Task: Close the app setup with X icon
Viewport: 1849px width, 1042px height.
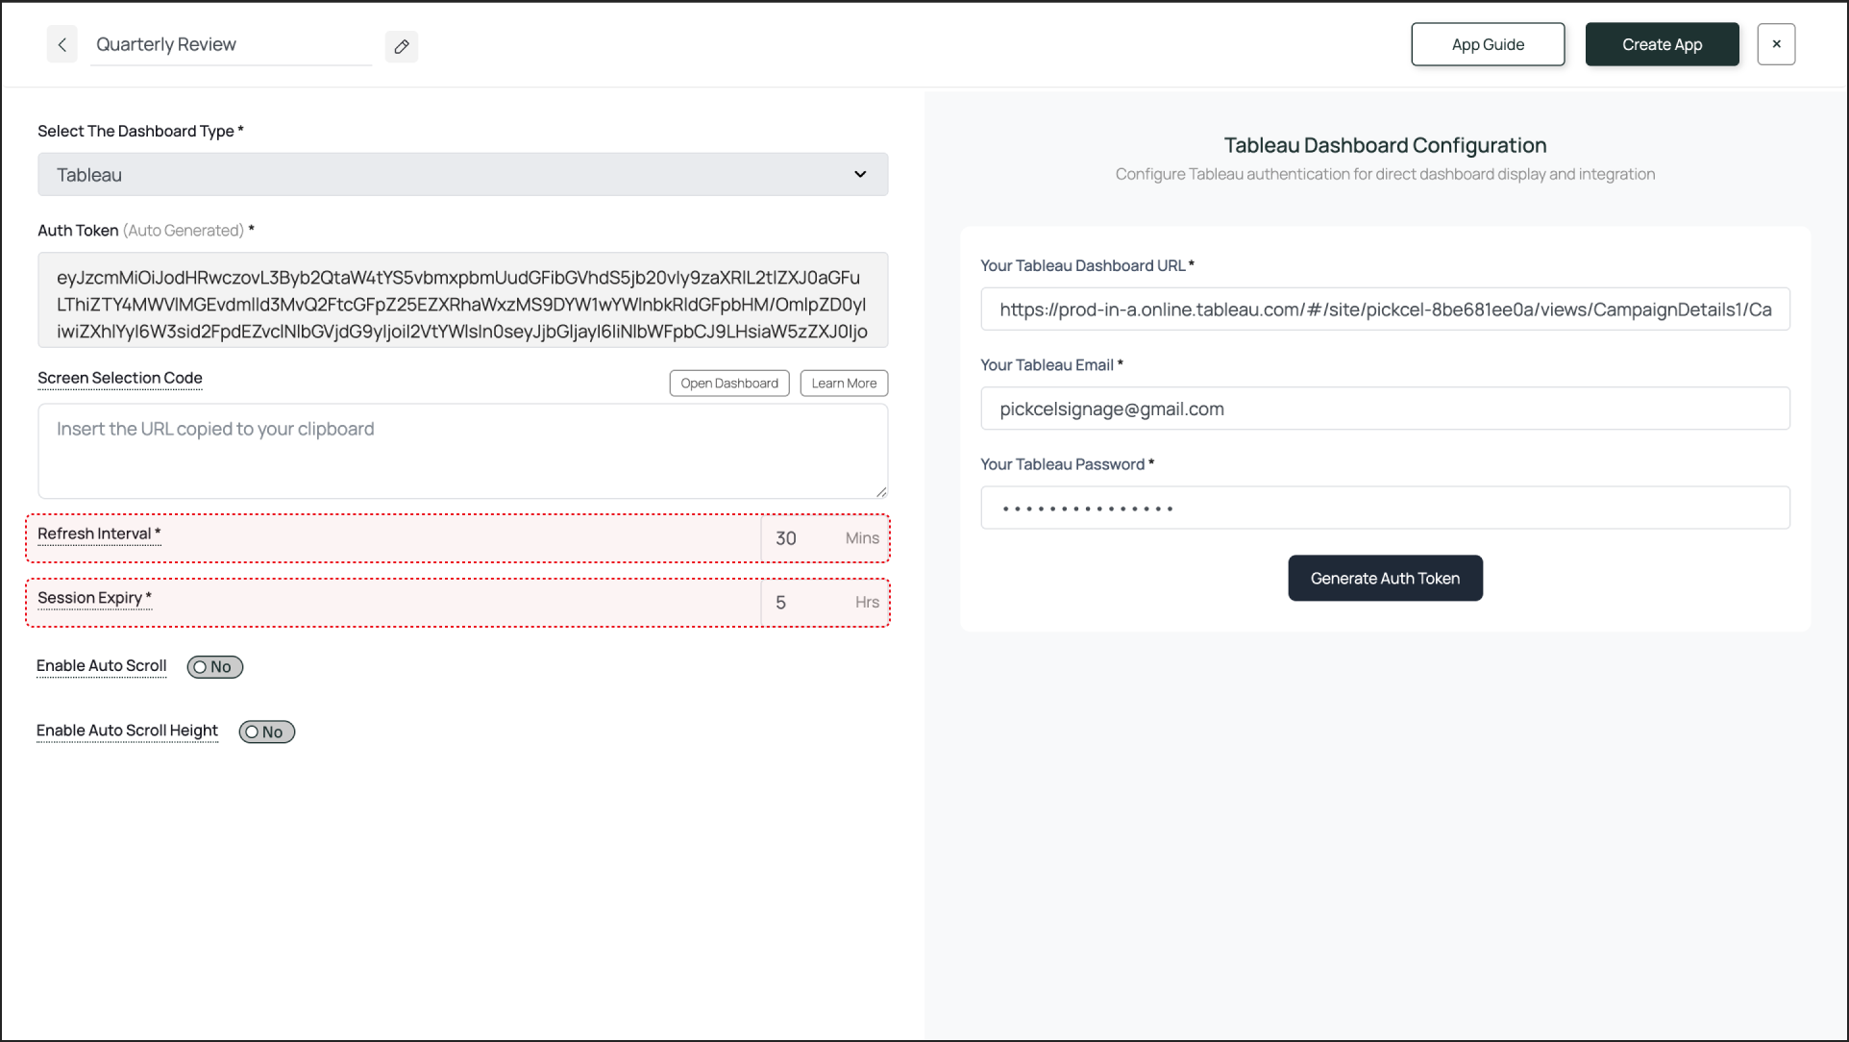Action: (x=1775, y=44)
